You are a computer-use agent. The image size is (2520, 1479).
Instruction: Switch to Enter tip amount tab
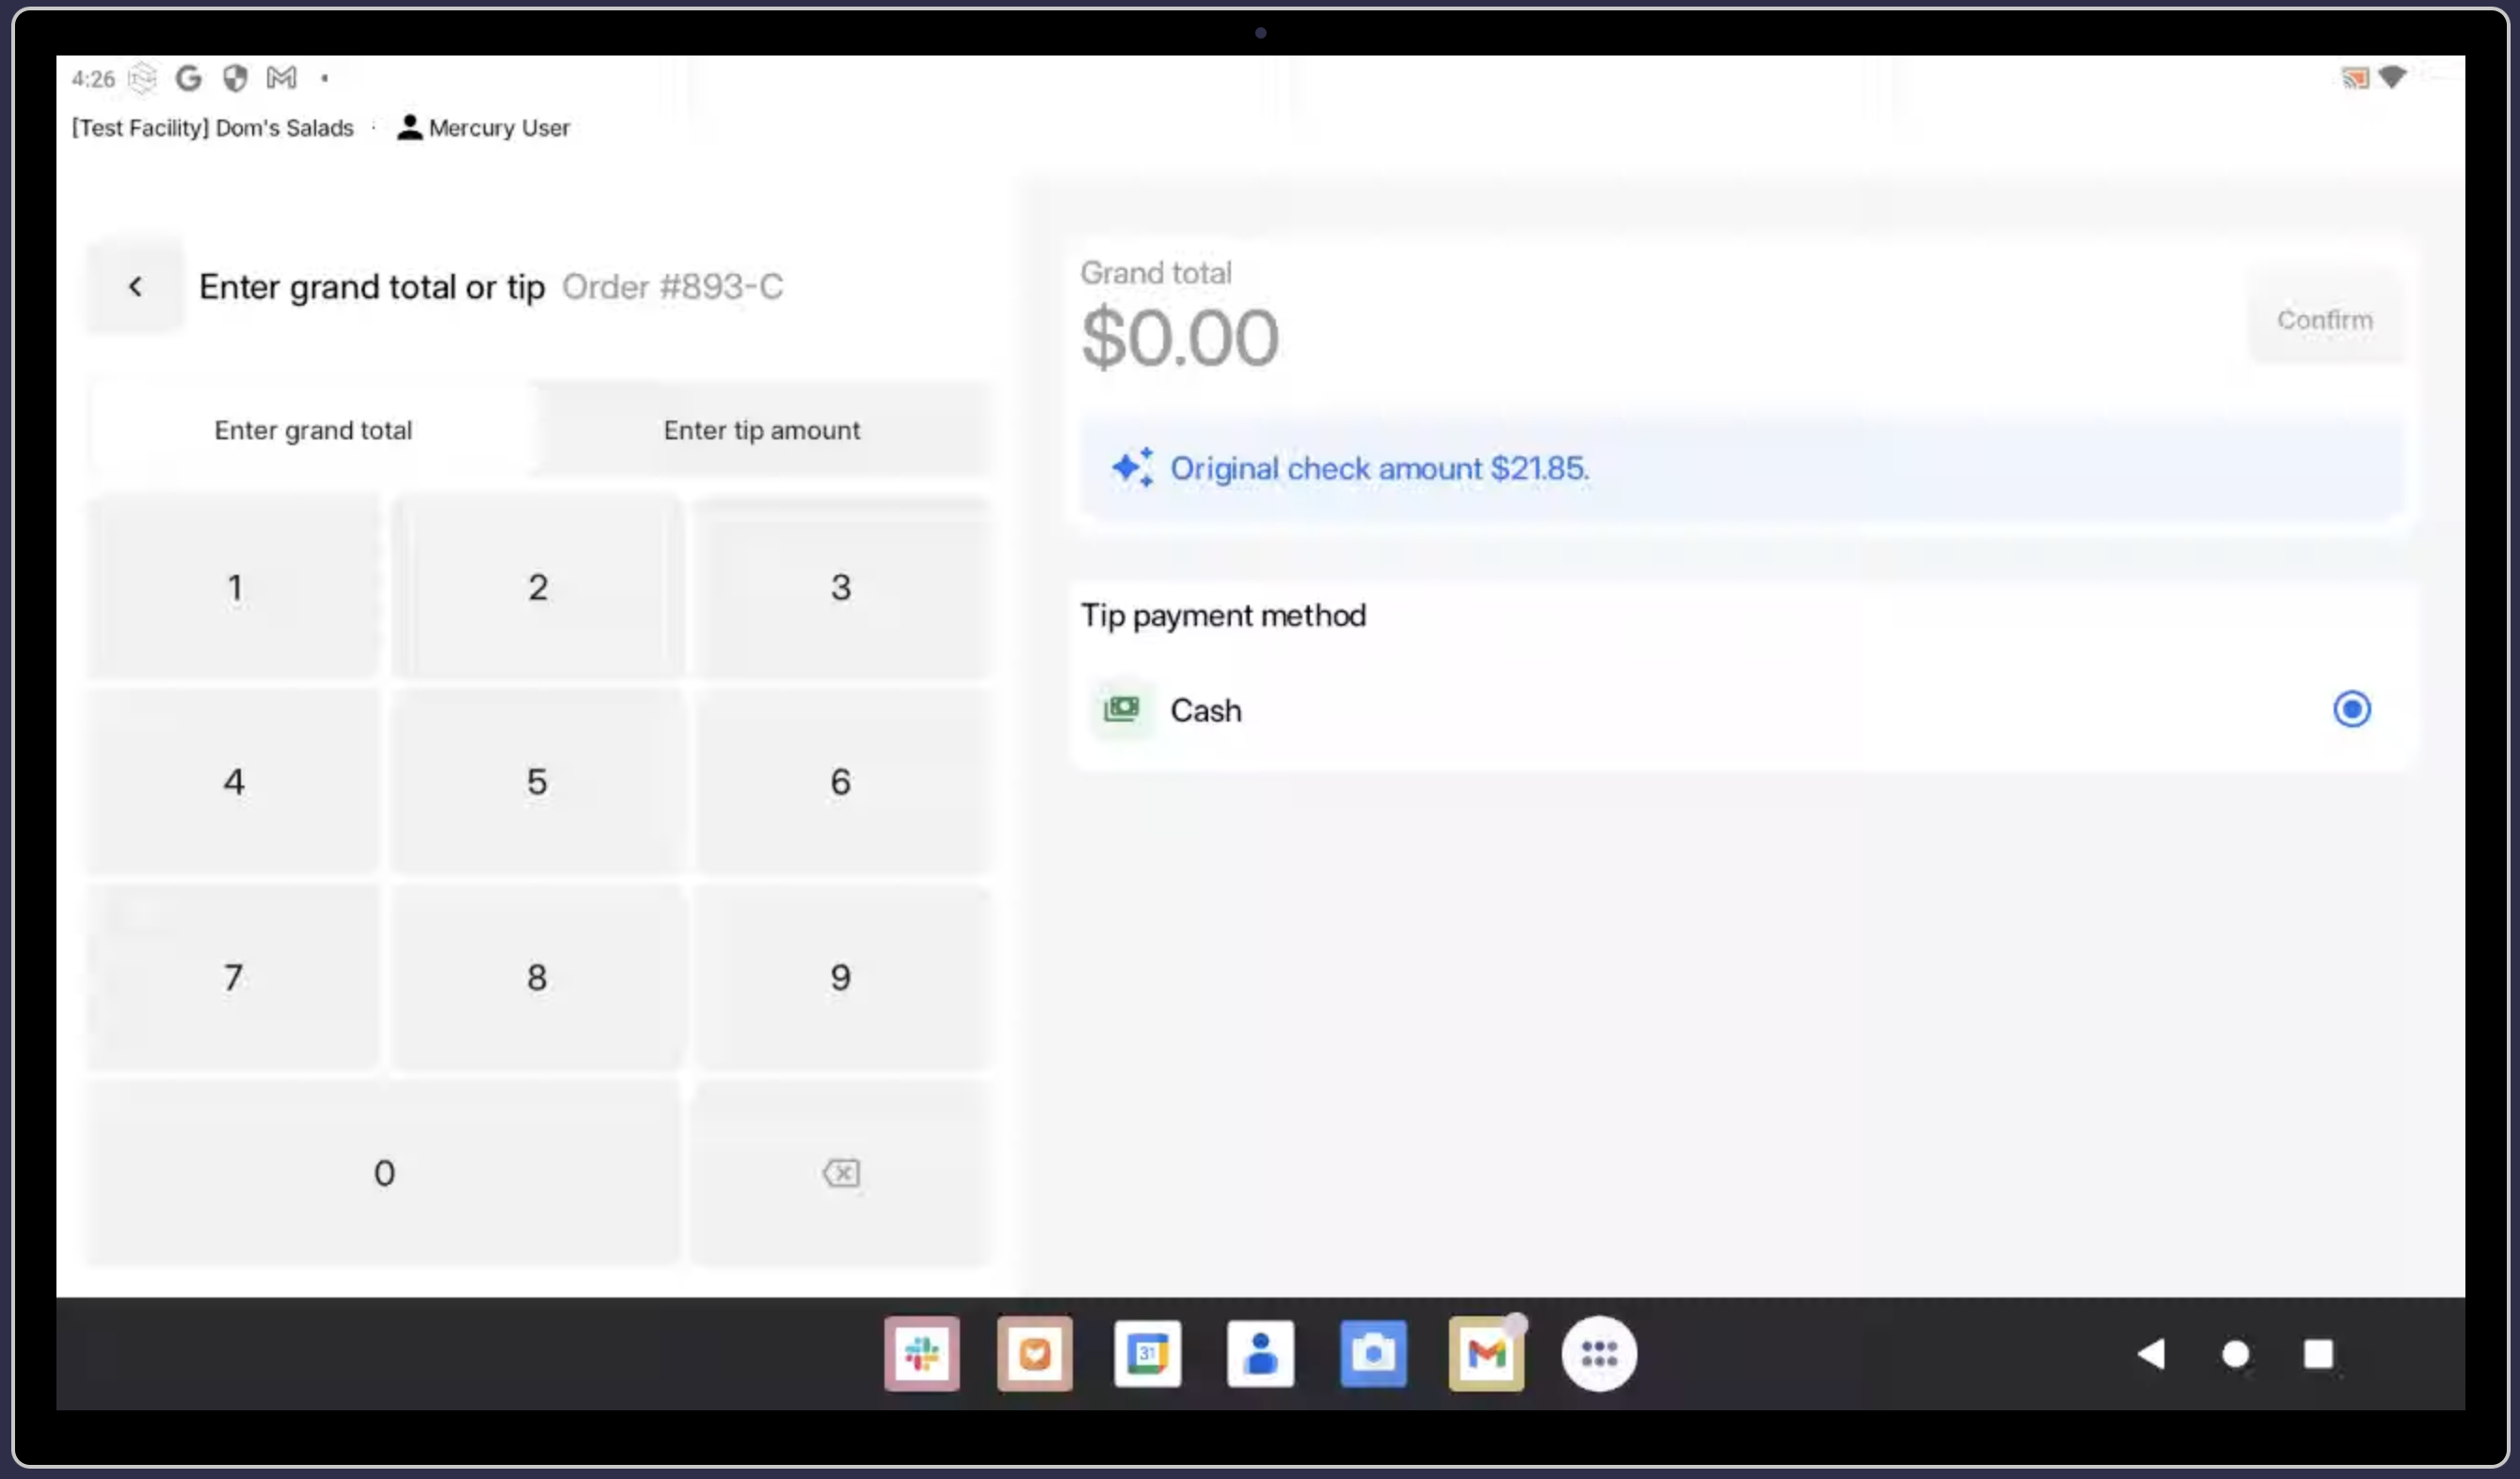pyautogui.click(x=761, y=430)
